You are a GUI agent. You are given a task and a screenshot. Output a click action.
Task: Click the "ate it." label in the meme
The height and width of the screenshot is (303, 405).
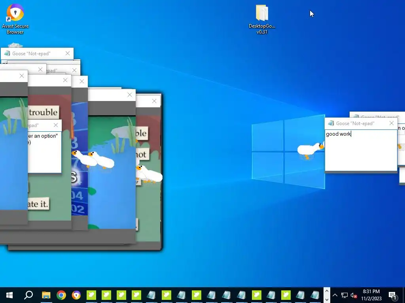[38, 204]
